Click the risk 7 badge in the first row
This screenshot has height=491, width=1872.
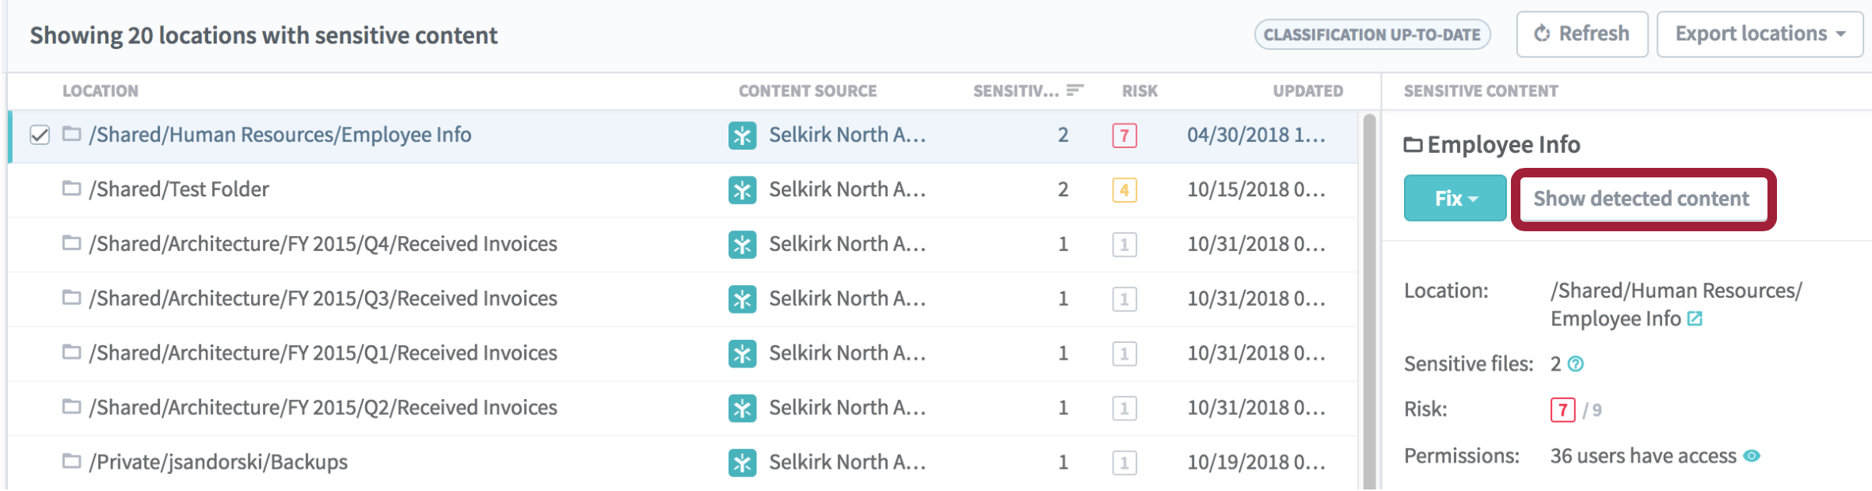pos(1124,135)
